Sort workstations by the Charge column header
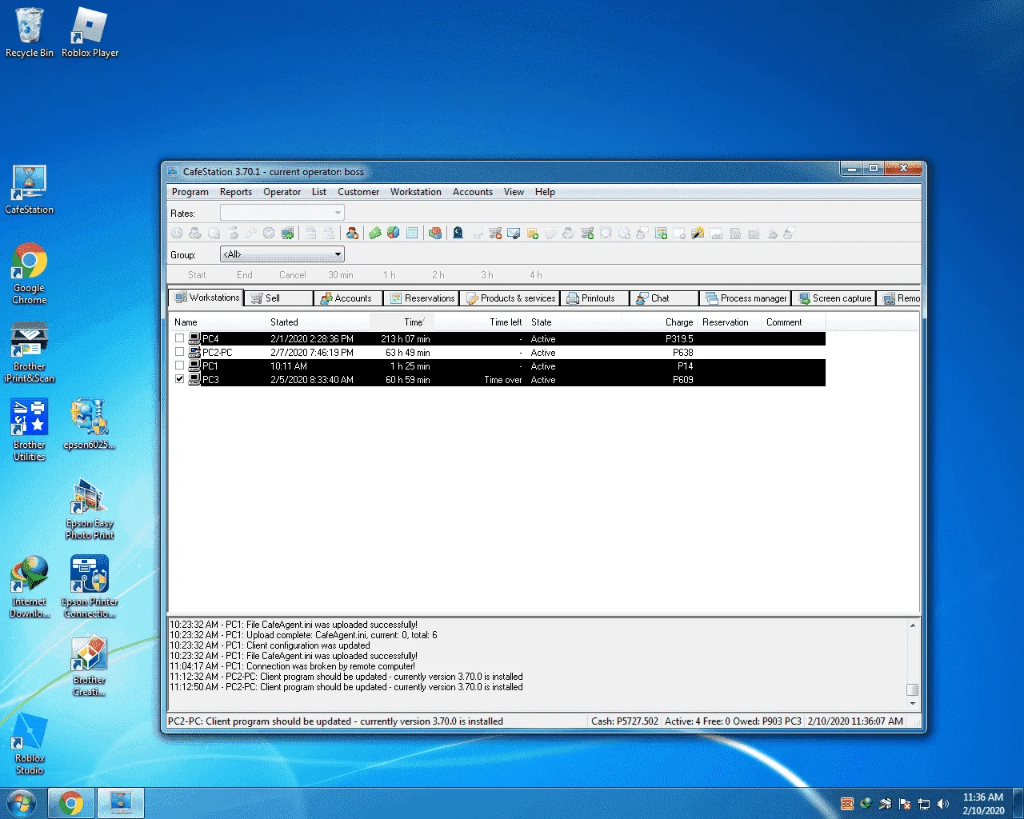 point(660,322)
